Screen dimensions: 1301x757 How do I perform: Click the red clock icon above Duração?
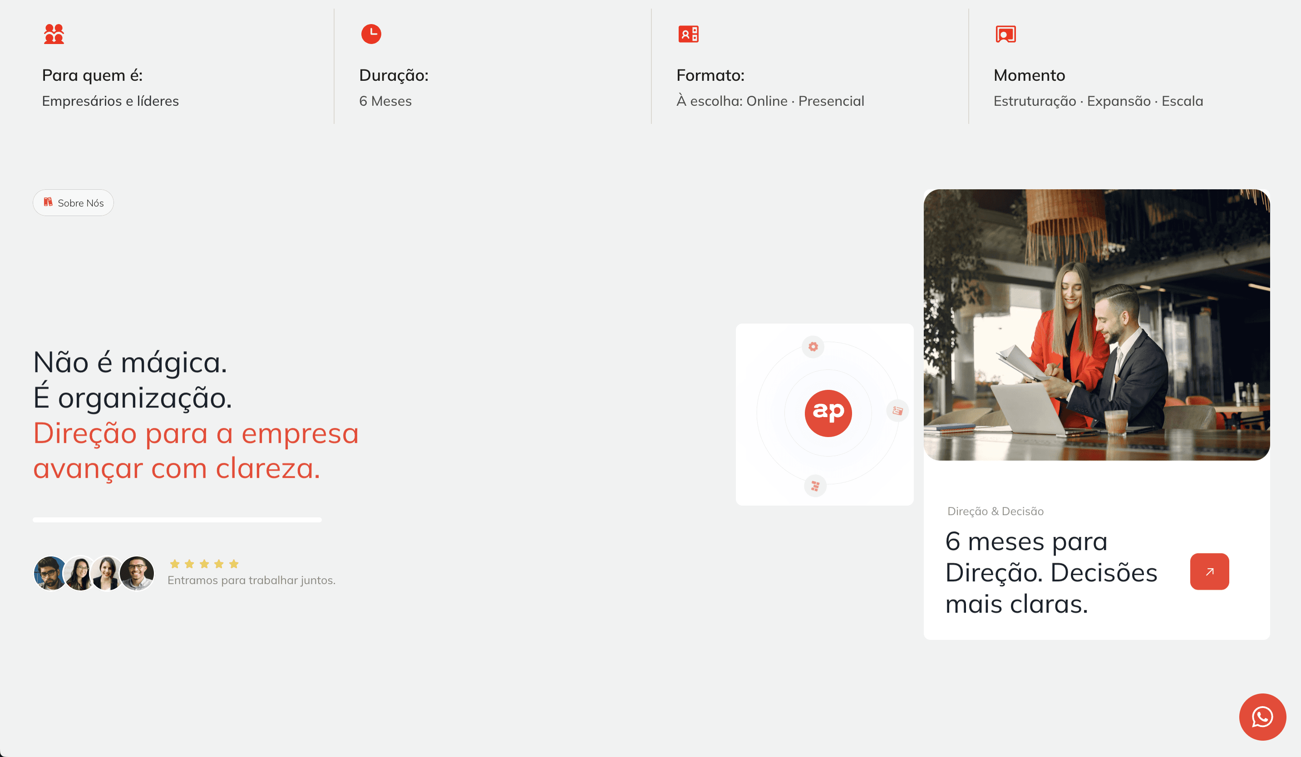tap(371, 34)
